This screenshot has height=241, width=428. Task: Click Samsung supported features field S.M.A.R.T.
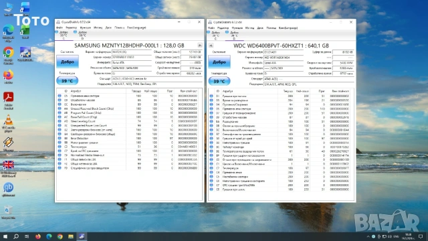157,84
